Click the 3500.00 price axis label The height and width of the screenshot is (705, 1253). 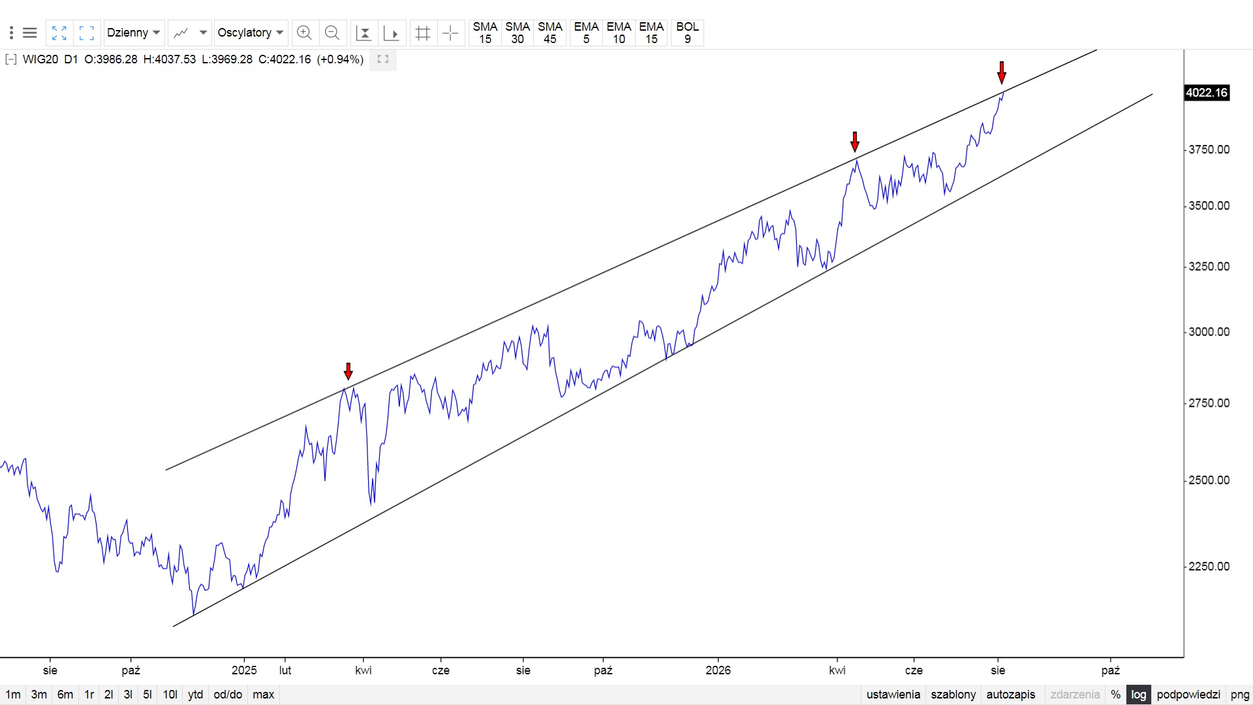[x=1209, y=206]
